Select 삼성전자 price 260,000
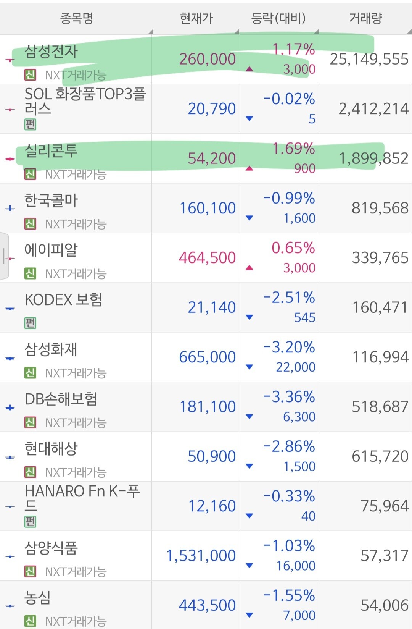Viewport: 412px width, 629px height. [x=208, y=59]
